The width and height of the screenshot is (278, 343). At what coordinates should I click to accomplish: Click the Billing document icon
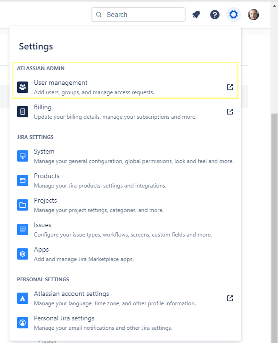click(23, 112)
